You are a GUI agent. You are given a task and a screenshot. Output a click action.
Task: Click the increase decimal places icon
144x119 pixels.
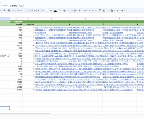(9, 11)
